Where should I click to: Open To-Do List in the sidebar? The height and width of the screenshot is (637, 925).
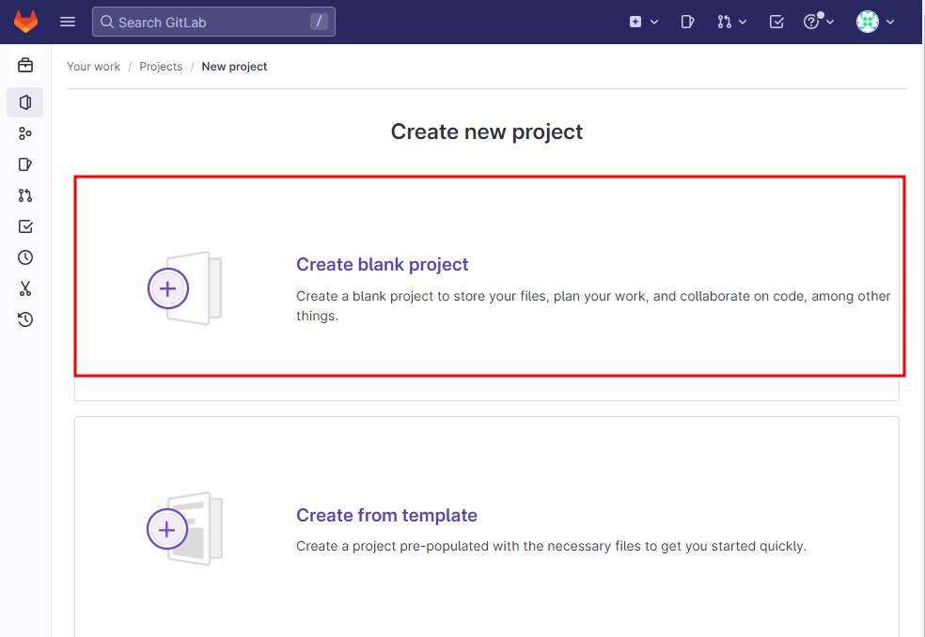click(25, 226)
